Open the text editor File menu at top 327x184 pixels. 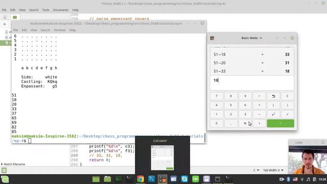pyautogui.click(x=4, y=10)
